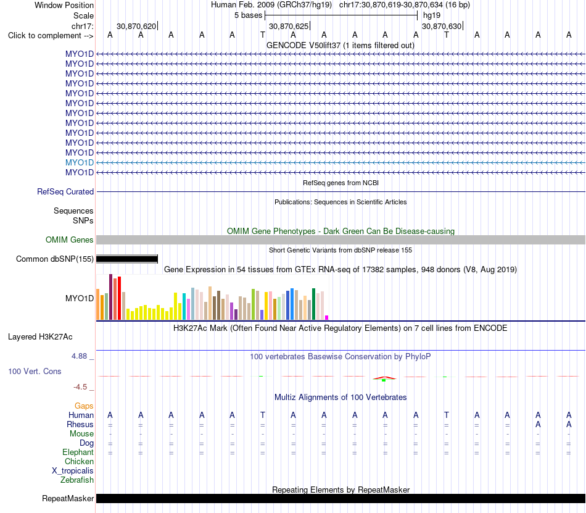Click the dark green bar in GTEx chart
586x513 pixels.
[313, 304]
